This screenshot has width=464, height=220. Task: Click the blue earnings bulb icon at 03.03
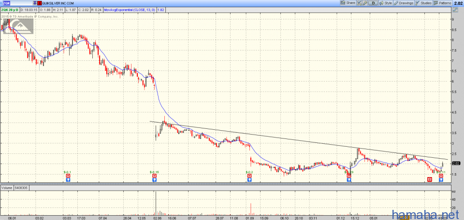(x=68, y=179)
